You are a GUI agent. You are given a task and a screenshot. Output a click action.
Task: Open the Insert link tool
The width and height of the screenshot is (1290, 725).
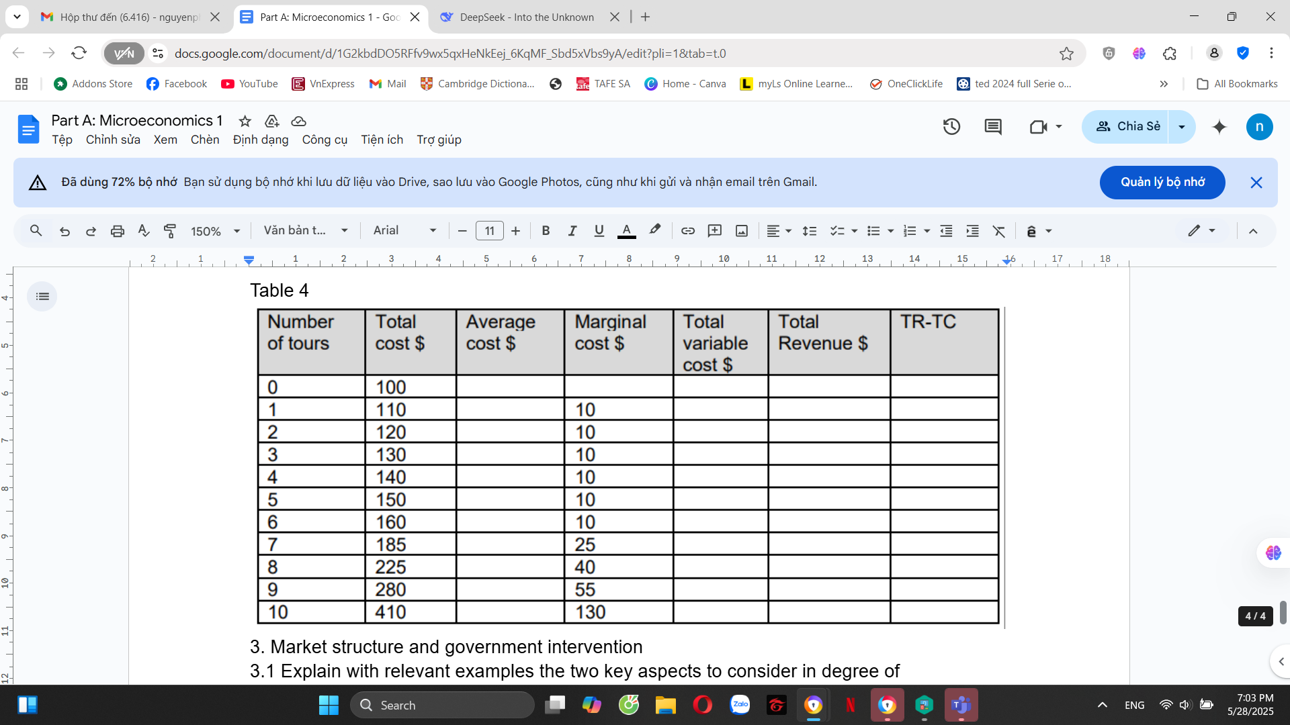tap(687, 230)
